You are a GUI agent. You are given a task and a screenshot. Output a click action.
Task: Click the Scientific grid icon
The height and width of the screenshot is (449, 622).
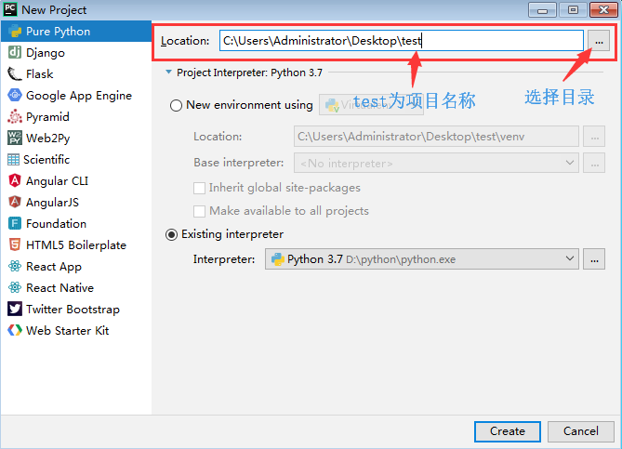pos(13,160)
